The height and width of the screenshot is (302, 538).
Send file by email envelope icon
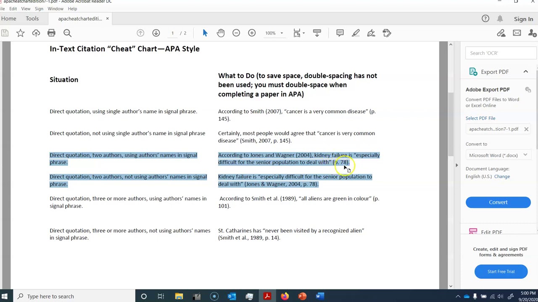517,33
